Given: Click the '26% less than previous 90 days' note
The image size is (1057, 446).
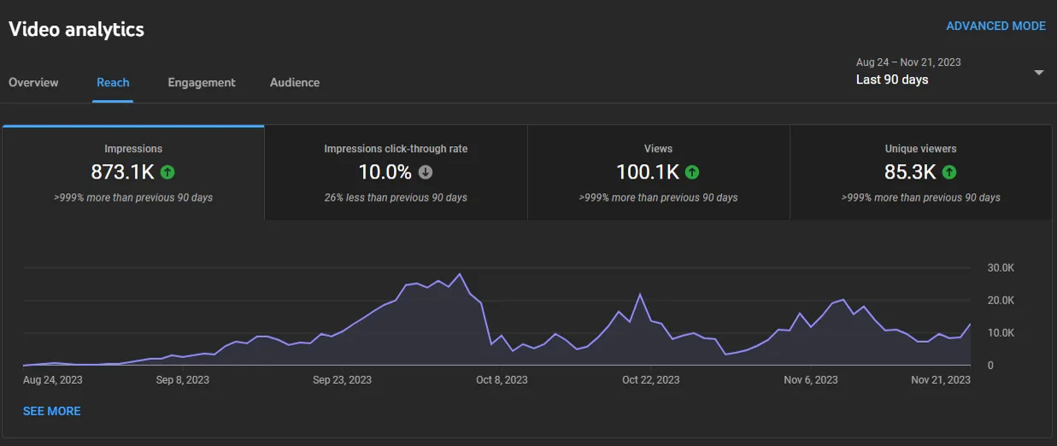Looking at the screenshot, I should [396, 197].
